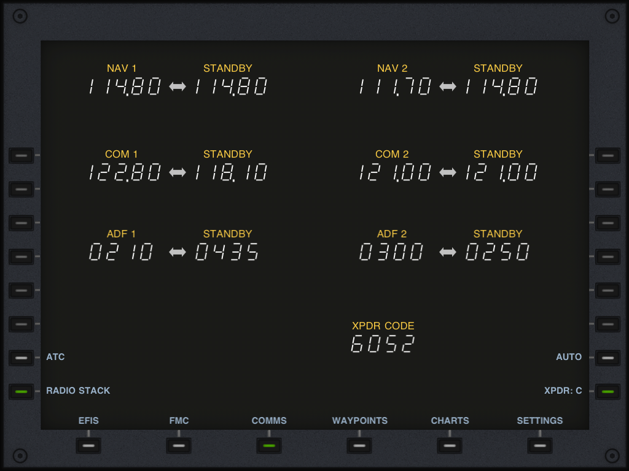Open the WAYPOINTS page
629x471 pixels.
coord(359,445)
